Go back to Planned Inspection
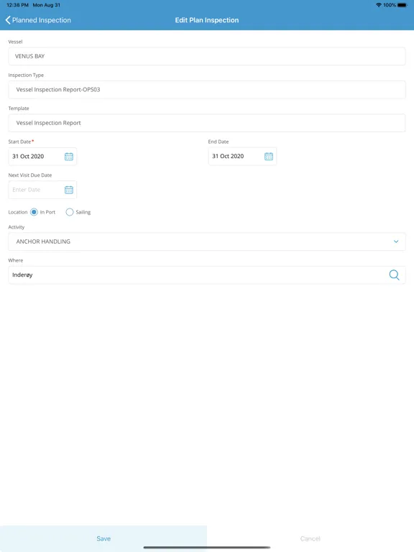The height and width of the screenshot is (552, 414). [x=38, y=20]
